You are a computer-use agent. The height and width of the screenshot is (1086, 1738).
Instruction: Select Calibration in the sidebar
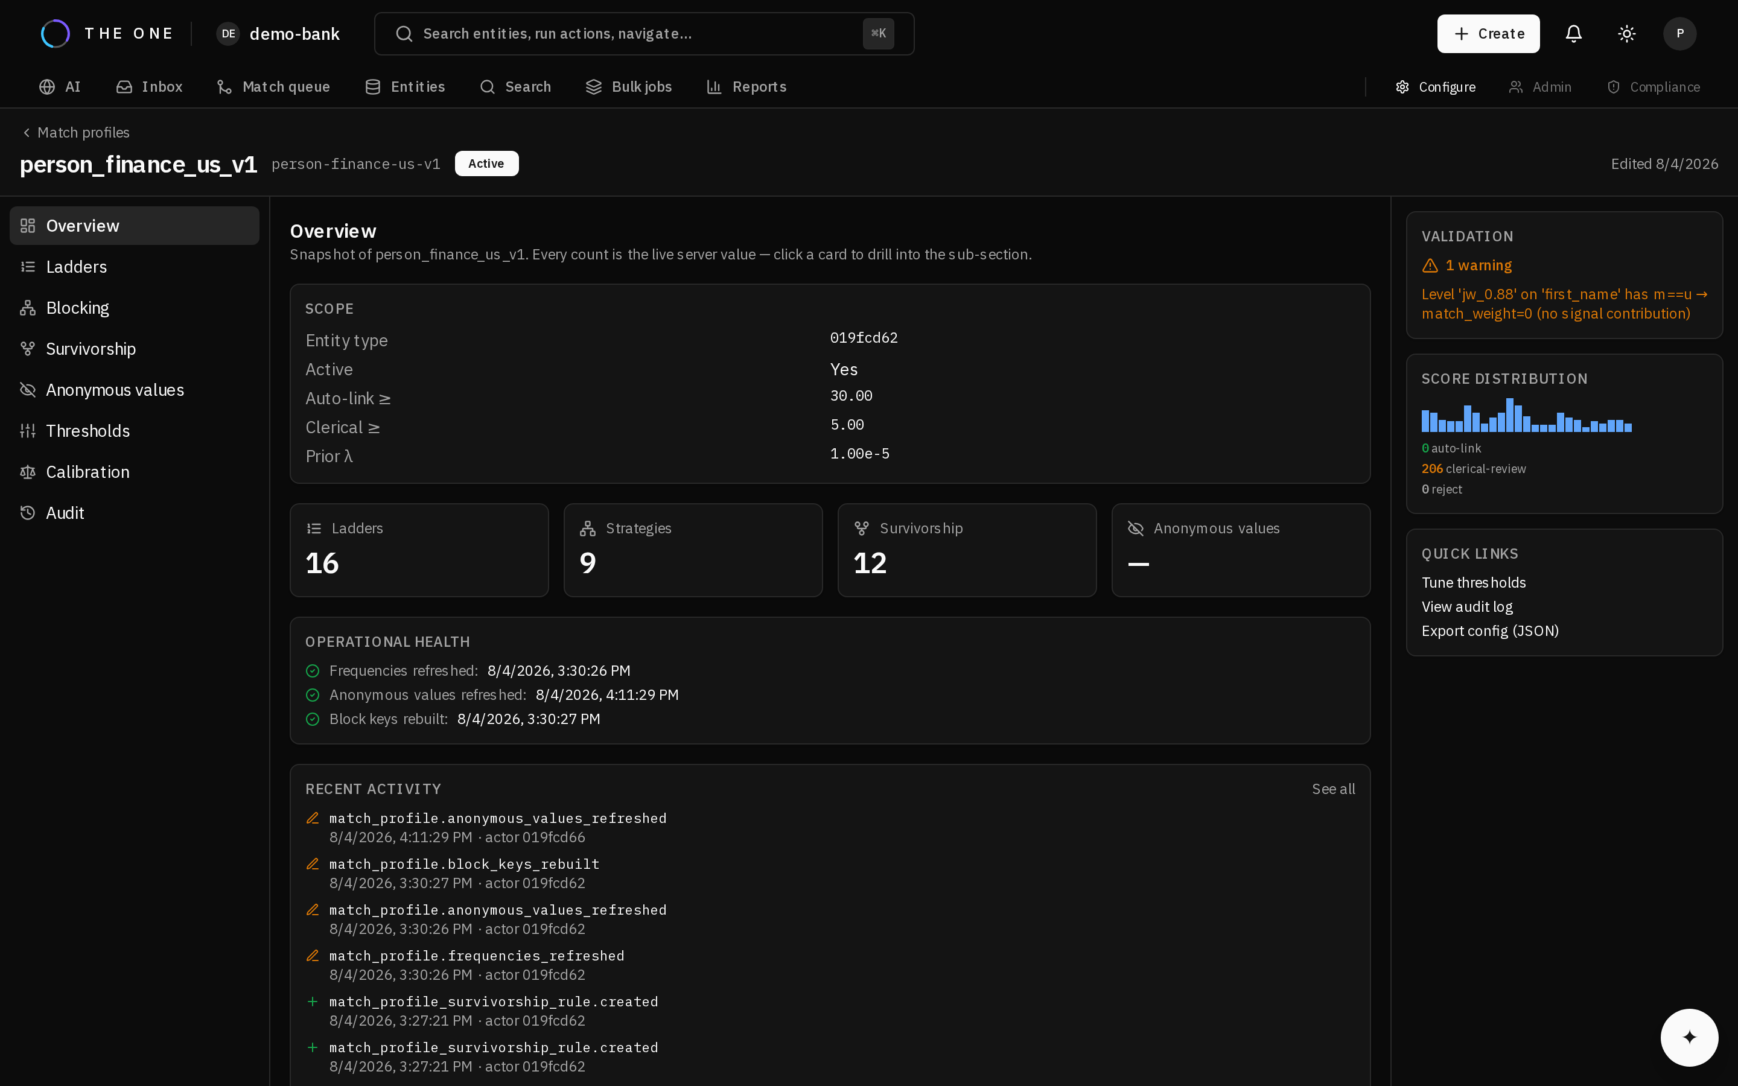(135, 472)
